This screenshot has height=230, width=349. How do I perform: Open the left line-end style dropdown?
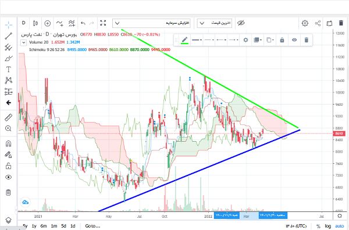coord(222,40)
